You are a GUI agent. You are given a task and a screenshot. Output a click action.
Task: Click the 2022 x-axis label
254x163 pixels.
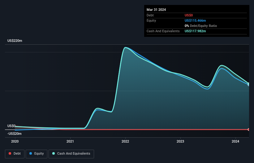coord(125,141)
